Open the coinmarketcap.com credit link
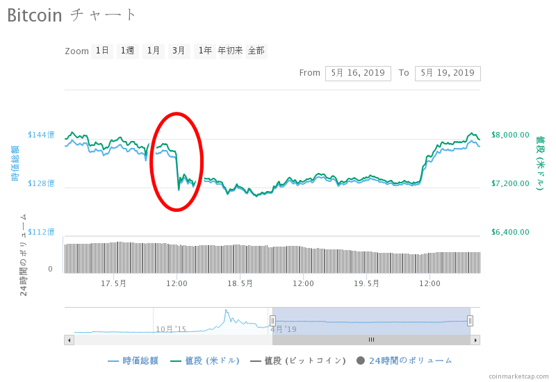Viewport: 556px width, 382px height. pyautogui.click(x=518, y=376)
